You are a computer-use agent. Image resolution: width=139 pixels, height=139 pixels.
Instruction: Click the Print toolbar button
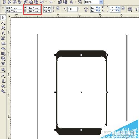click(19, 2)
